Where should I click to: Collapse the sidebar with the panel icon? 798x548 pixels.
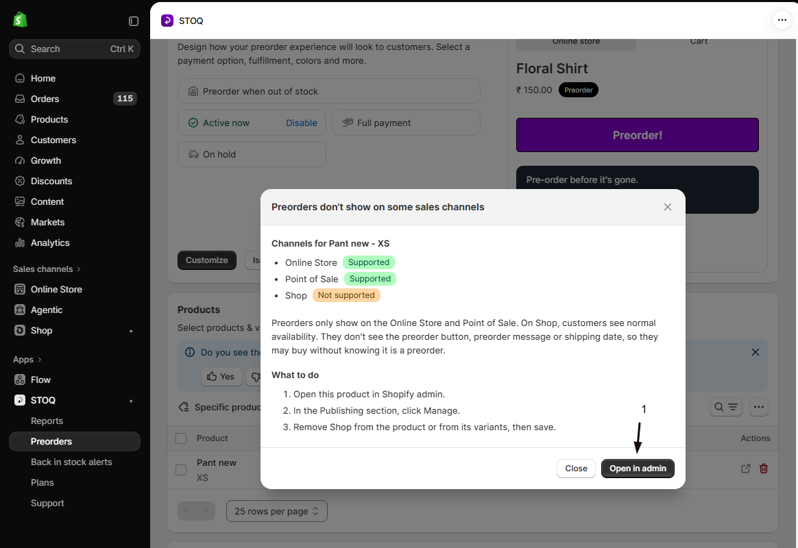click(133, 21)
